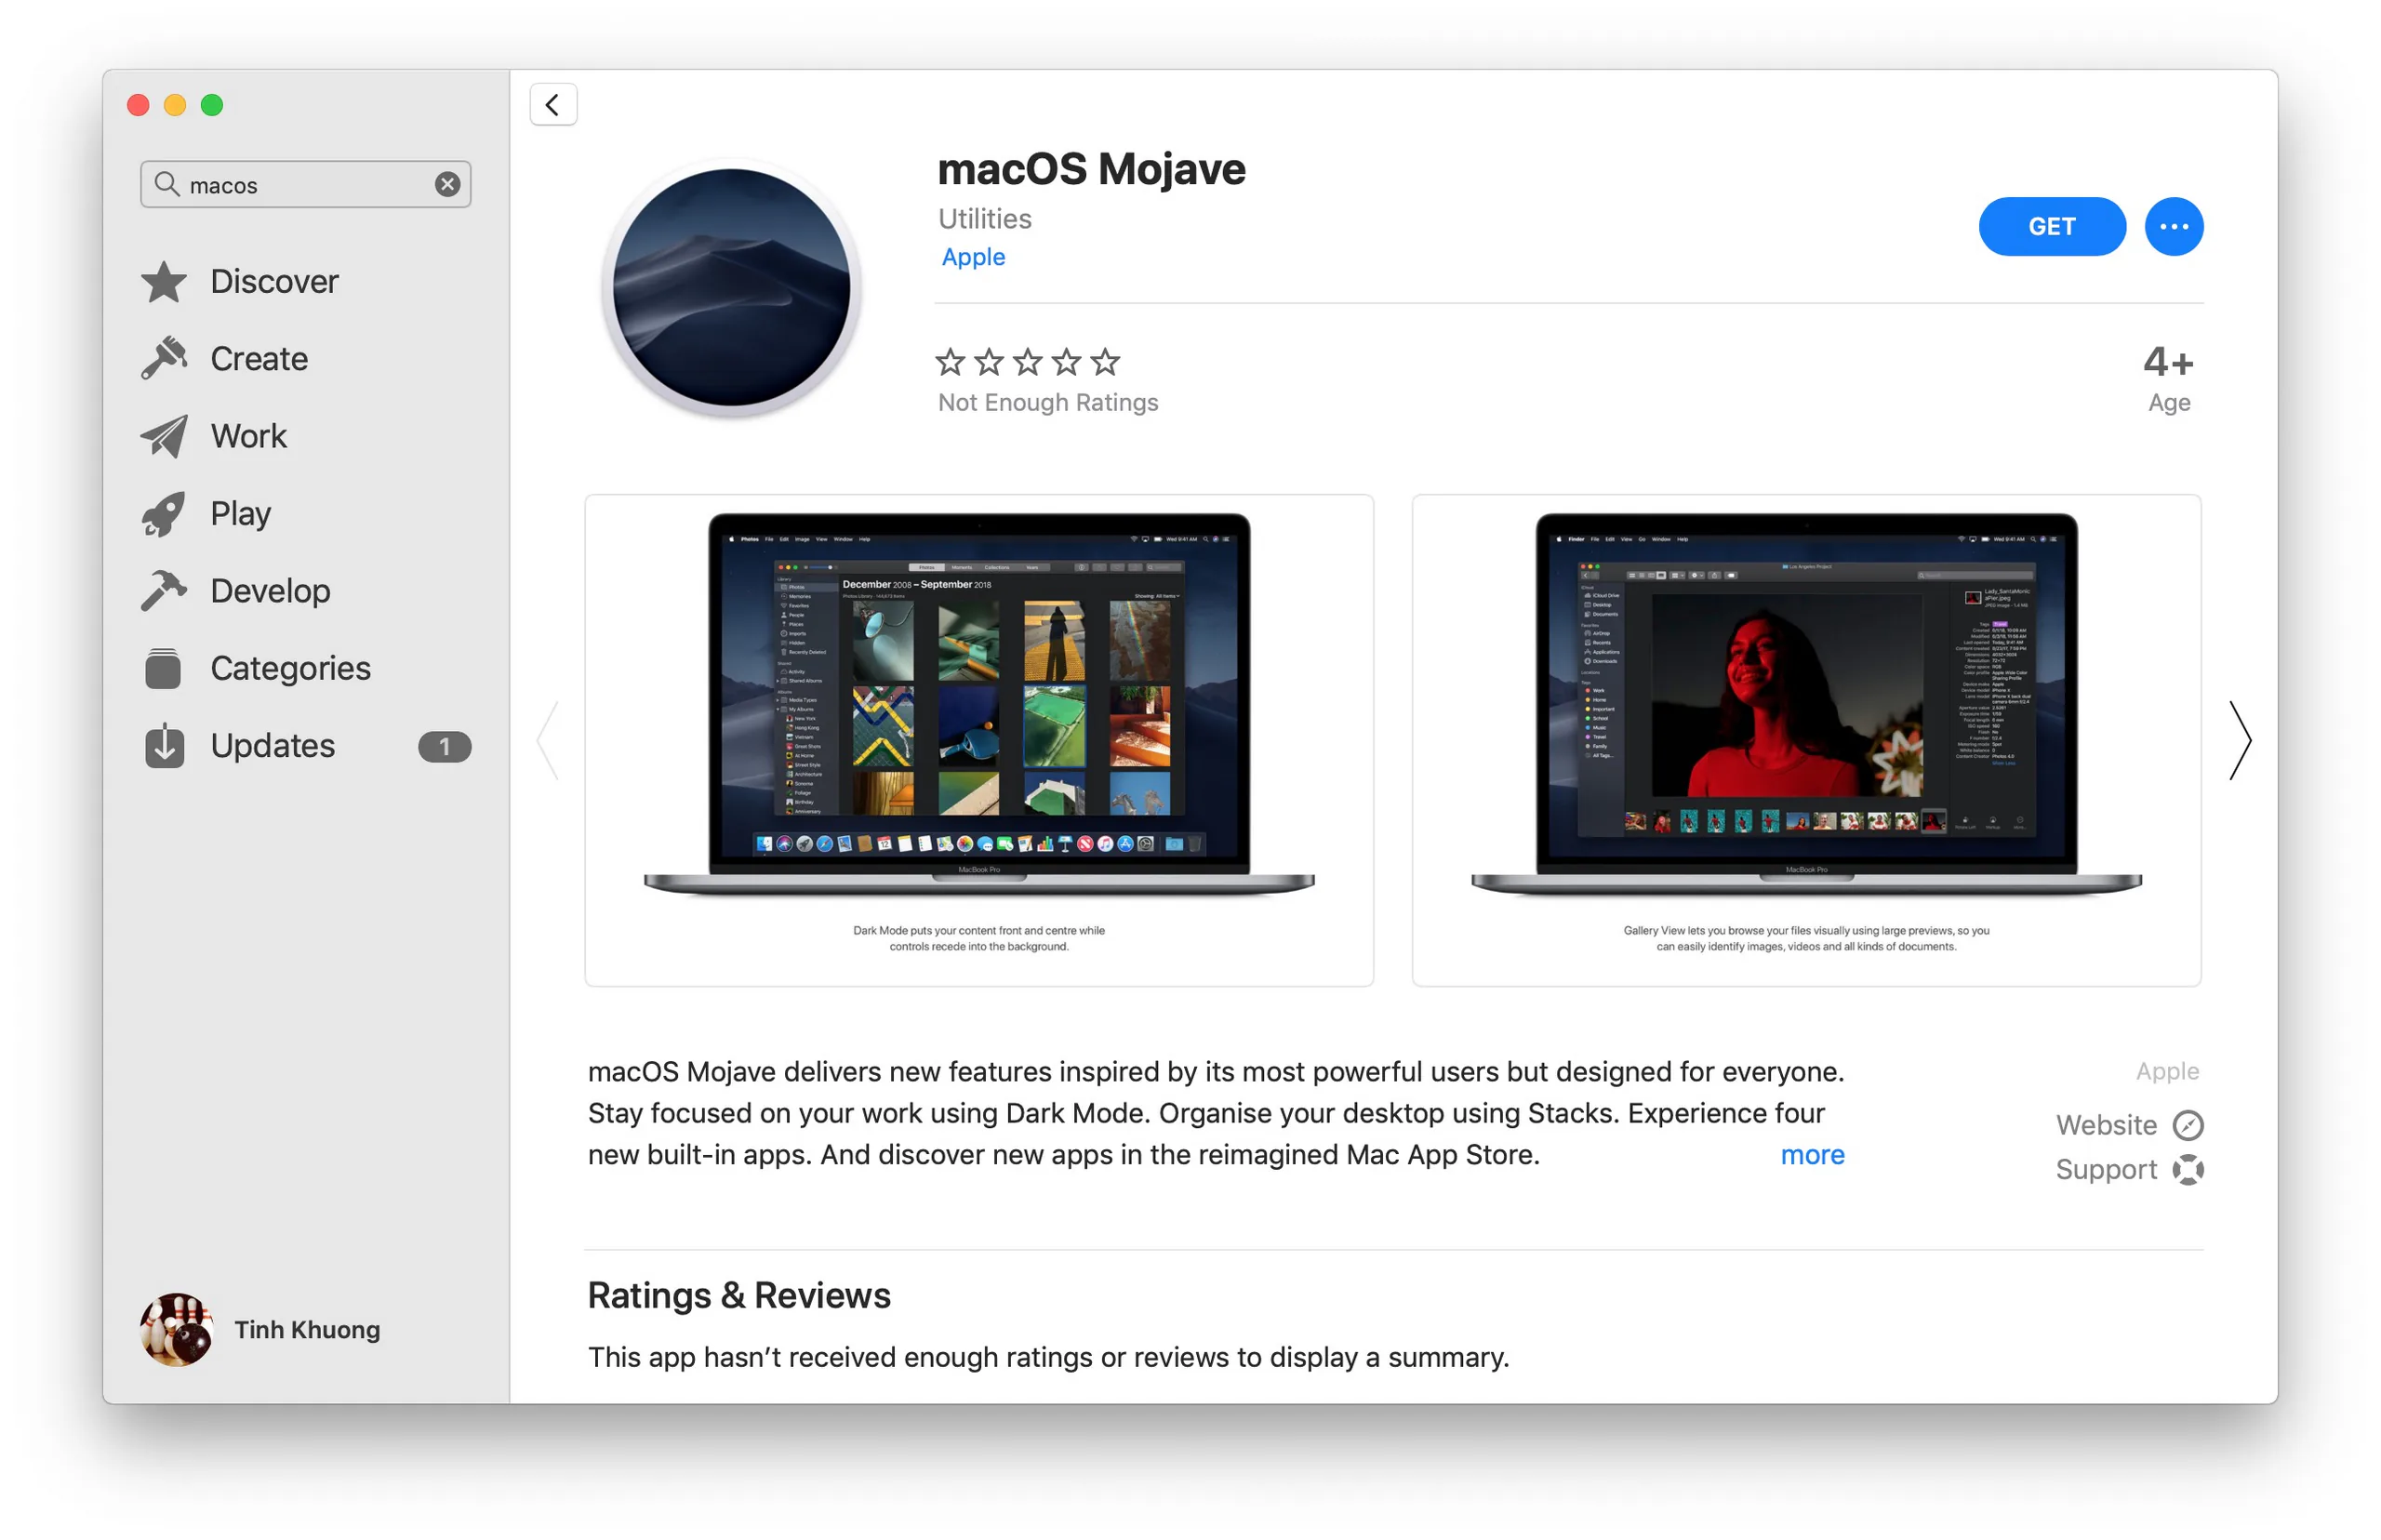Open Develop via hammer icon
The width and height of the screenshot is (2381, 1540).
[164, 590]
